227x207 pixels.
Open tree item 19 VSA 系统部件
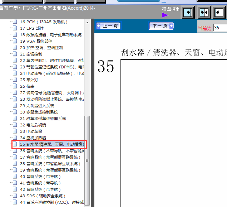(36, 41)
